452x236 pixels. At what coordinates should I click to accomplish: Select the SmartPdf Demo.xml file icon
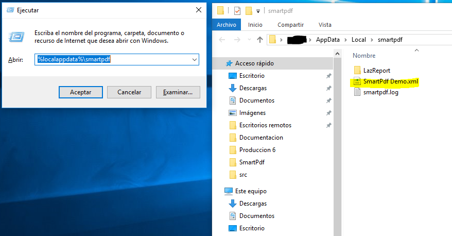[x=358, y=81]
